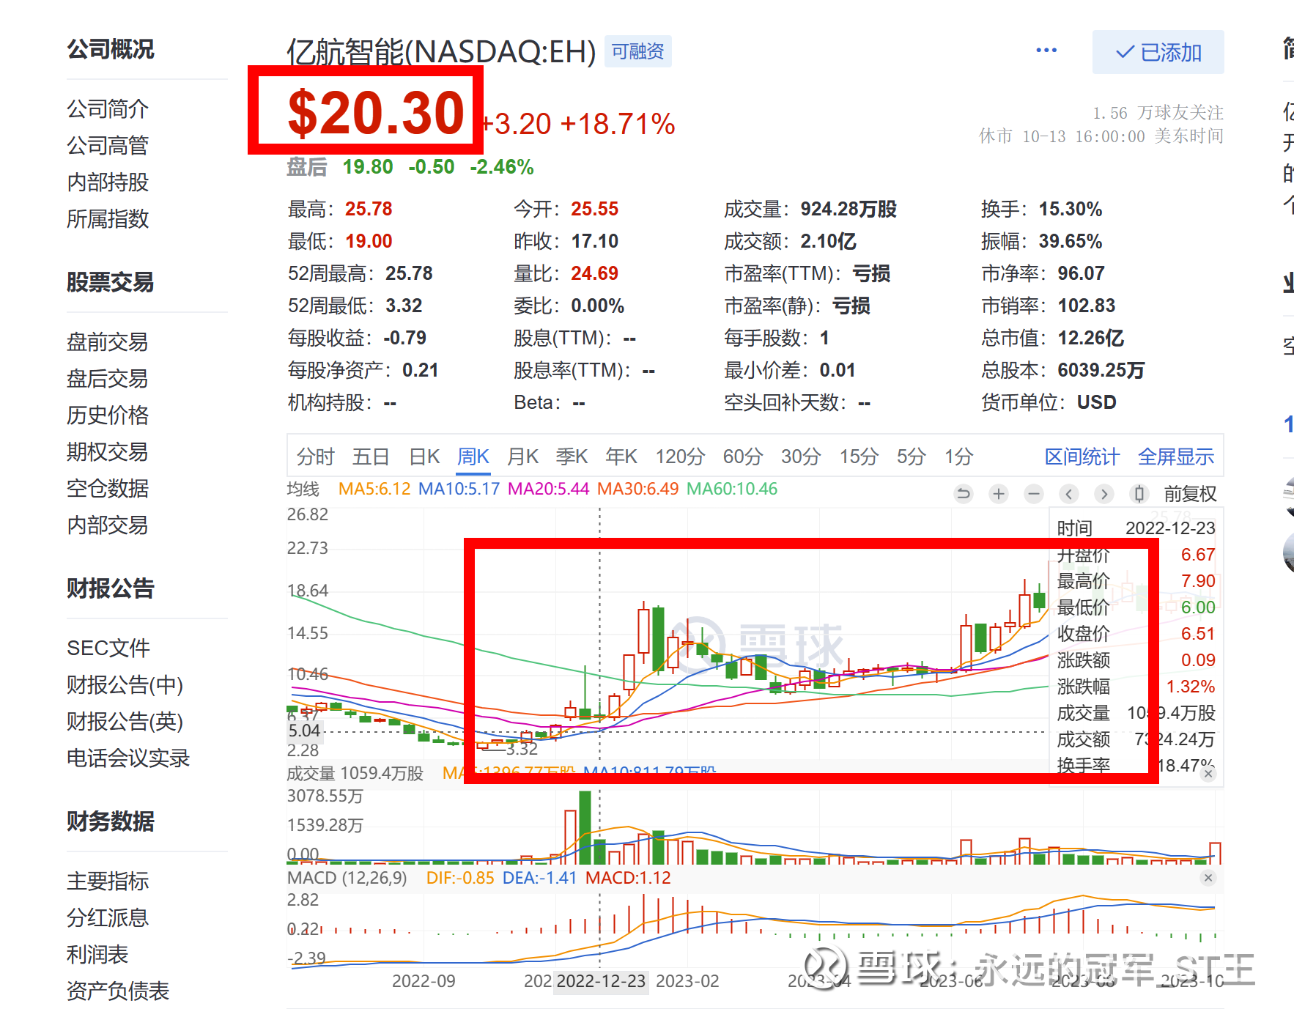Image resolution: width=1294 pixels, height=1009 pixels.
Task: Close the volume indicator panel with its X
Action: 1209,773
